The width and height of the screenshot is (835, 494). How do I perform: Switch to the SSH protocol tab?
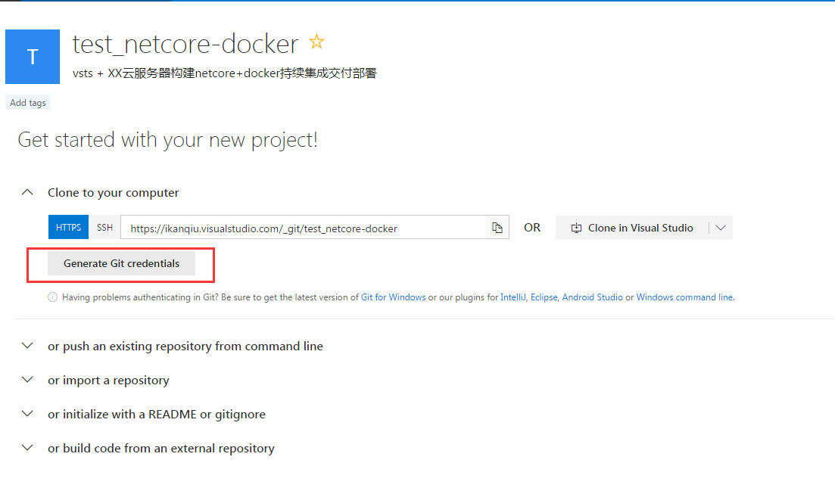(x=104, y=227)
